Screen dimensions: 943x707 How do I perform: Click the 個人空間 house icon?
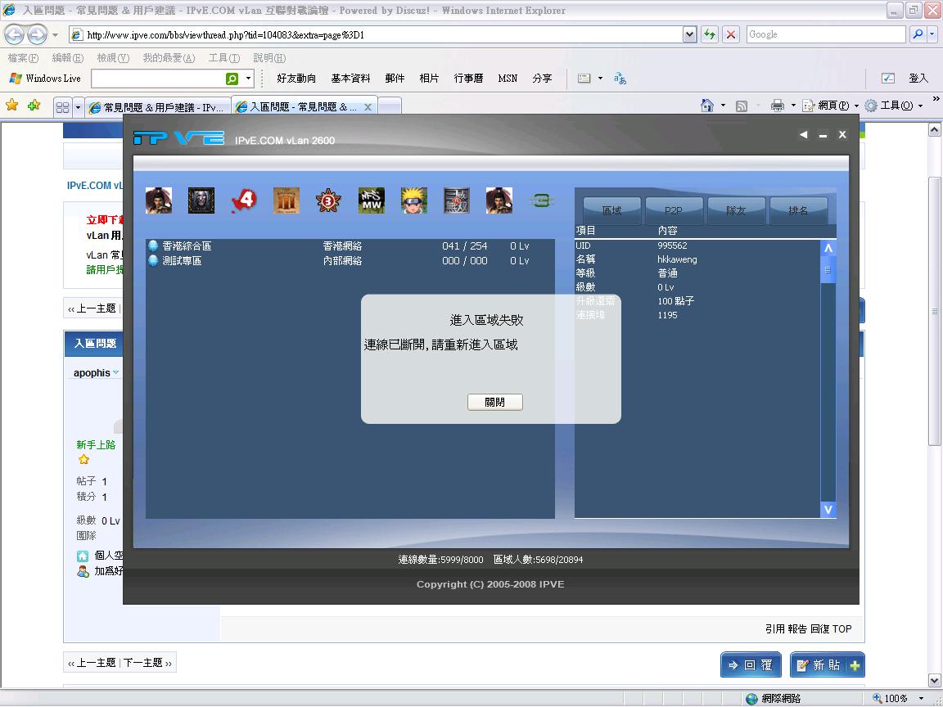coord(83,556)
